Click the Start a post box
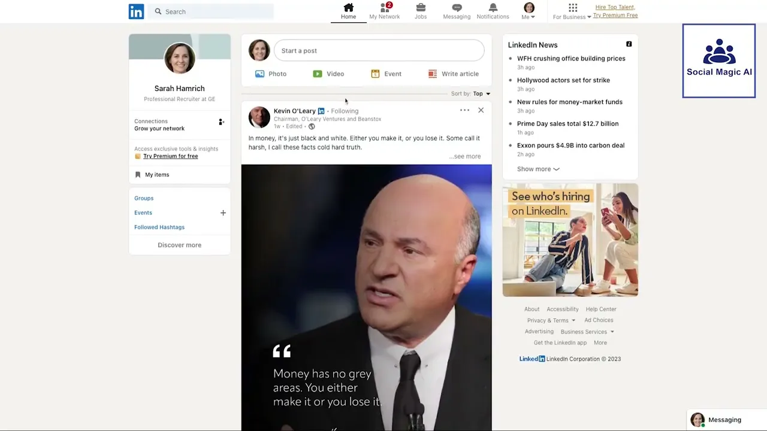Image resolution: width=767 pixels, height=431 pixels. pos(379,50)
